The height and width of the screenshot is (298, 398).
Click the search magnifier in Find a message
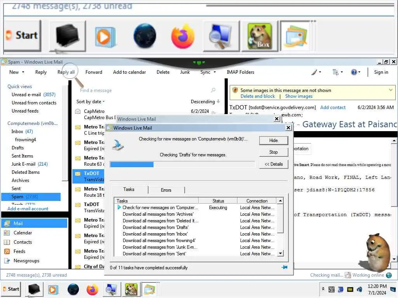tap(213, 90)
